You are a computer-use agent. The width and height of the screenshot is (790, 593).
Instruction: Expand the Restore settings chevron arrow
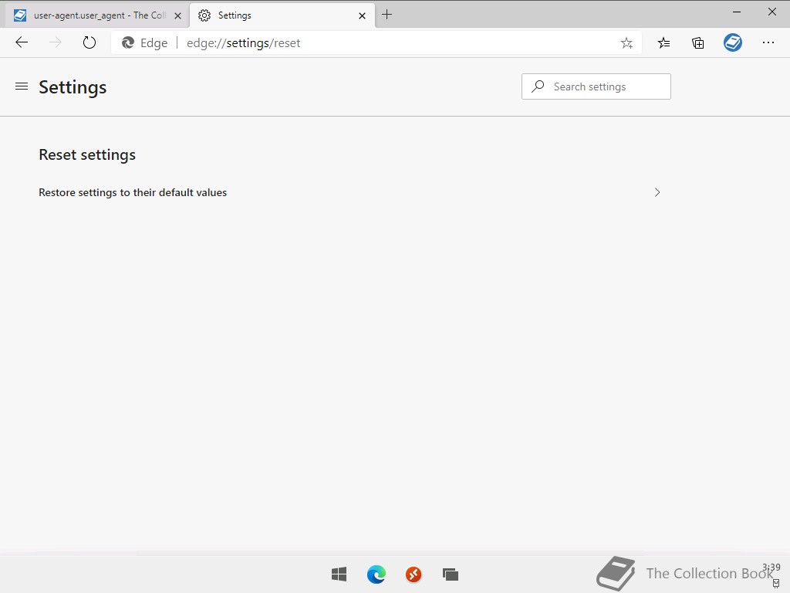657,192
